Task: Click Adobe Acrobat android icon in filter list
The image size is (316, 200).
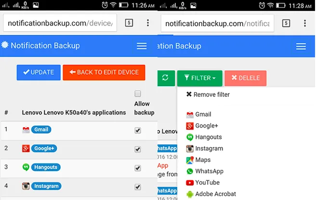Action: tap(190, 194)
